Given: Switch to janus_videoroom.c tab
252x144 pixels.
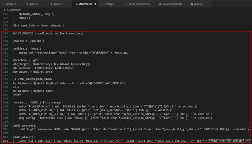Looking at the screenshot, I should (x=138, y=4).
